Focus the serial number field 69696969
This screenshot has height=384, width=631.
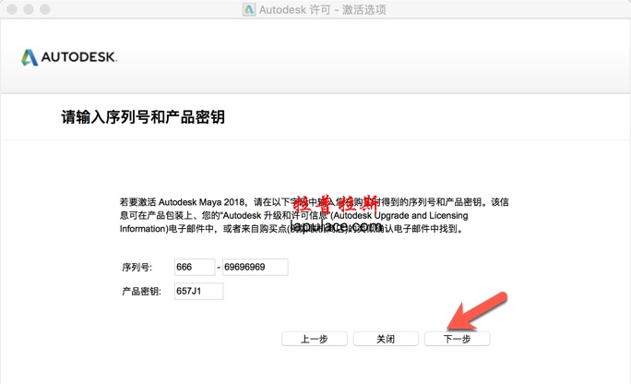pyautogui.click(x=256, y=268)
